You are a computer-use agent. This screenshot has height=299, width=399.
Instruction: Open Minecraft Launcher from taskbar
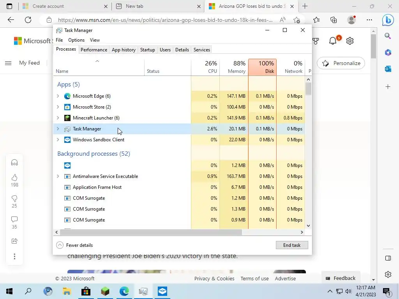click(x=105, y=291)
